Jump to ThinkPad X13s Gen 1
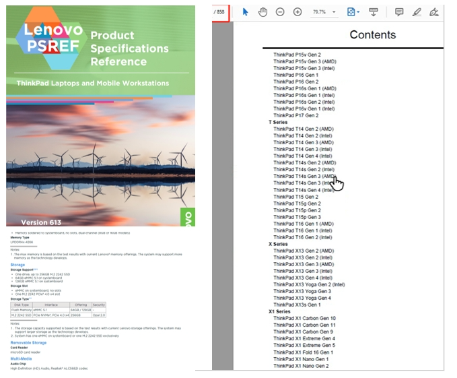The width and height of the screenshot is (457, 378). click(297, 305)
